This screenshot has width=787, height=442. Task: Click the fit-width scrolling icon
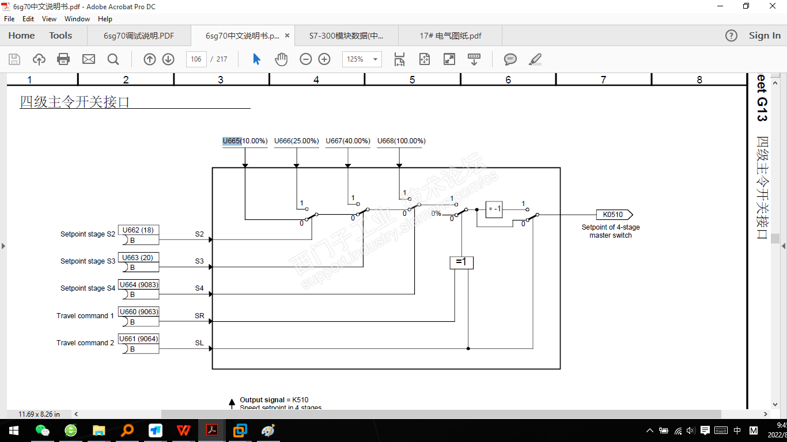point(400,59)
